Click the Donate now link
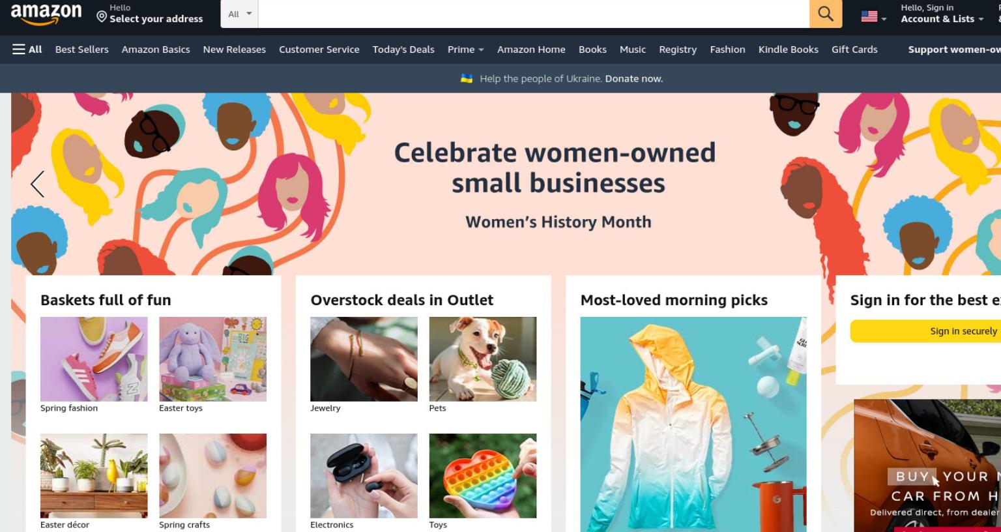 pyautogui.click(x=633, y=78)
